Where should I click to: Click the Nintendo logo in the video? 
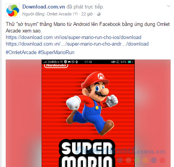56,66
